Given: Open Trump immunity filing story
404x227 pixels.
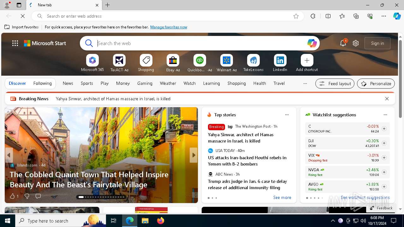Looking at the screenshot, I should 247,184.
